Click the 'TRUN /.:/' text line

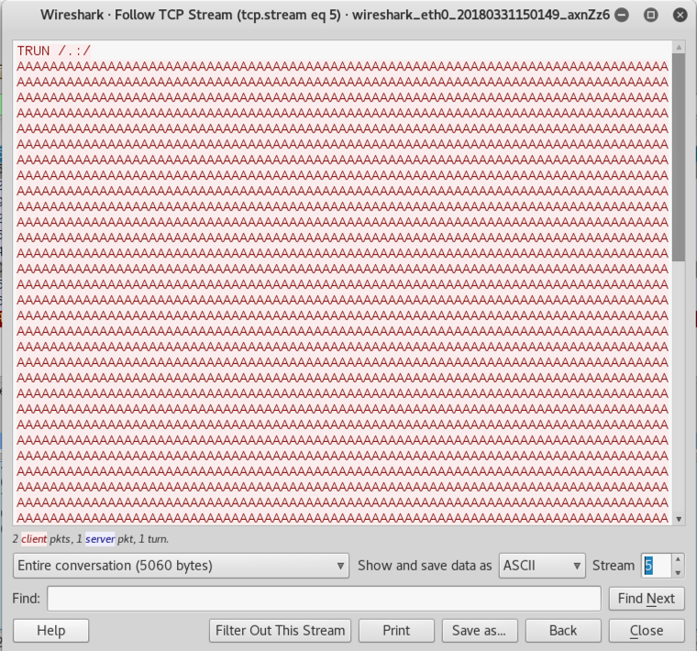[54, 50]
